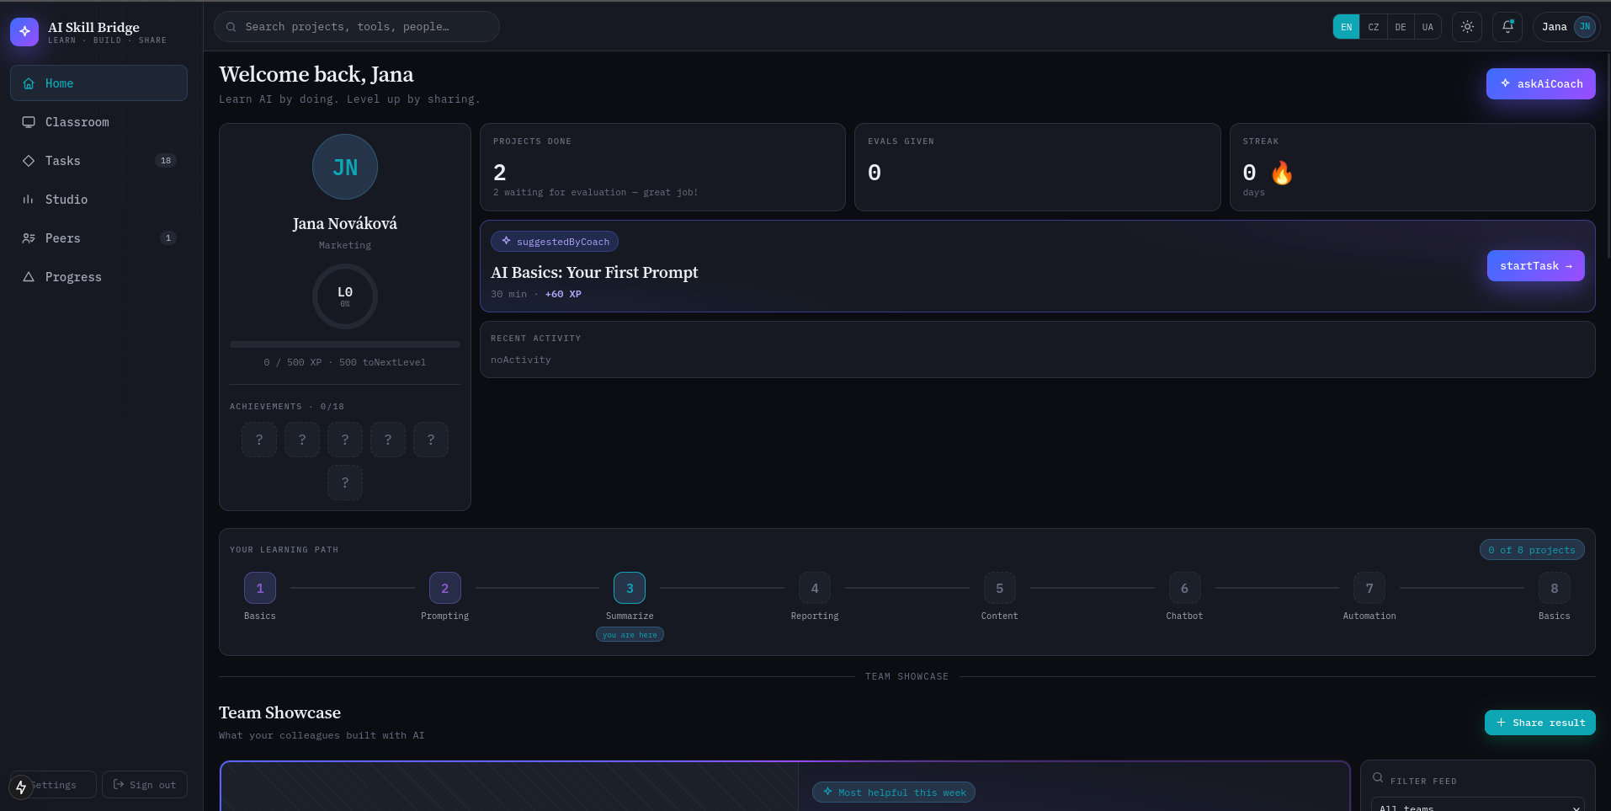Screen dimensions: 1611x811
Task: Click the JN avatar in top bar
Action: (x=1585, y=27)
